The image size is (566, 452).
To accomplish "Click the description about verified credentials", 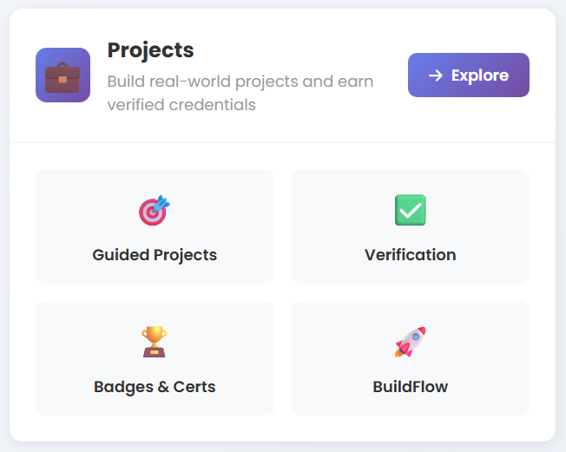I will pos(181,105).
